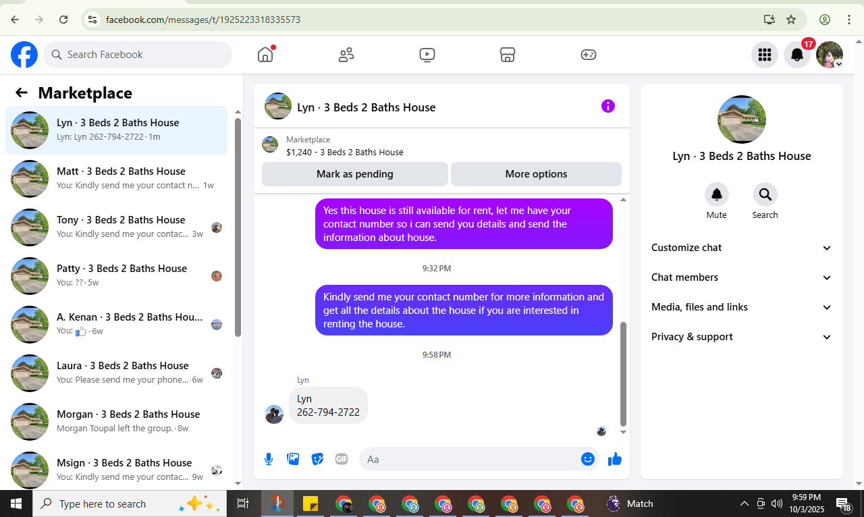The image size is (864, 517).
Task: Click Lyn's avatar beside her message
Action: click(x=274, y=414)
